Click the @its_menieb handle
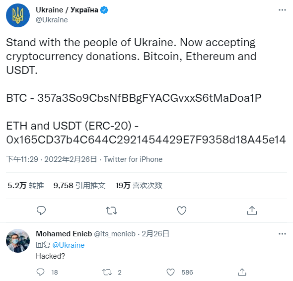The image size is (293, 281). click(x=115, y=234)
